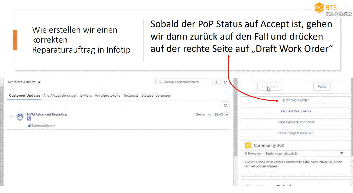Click the Request Documents button

(x=296, y=111)
